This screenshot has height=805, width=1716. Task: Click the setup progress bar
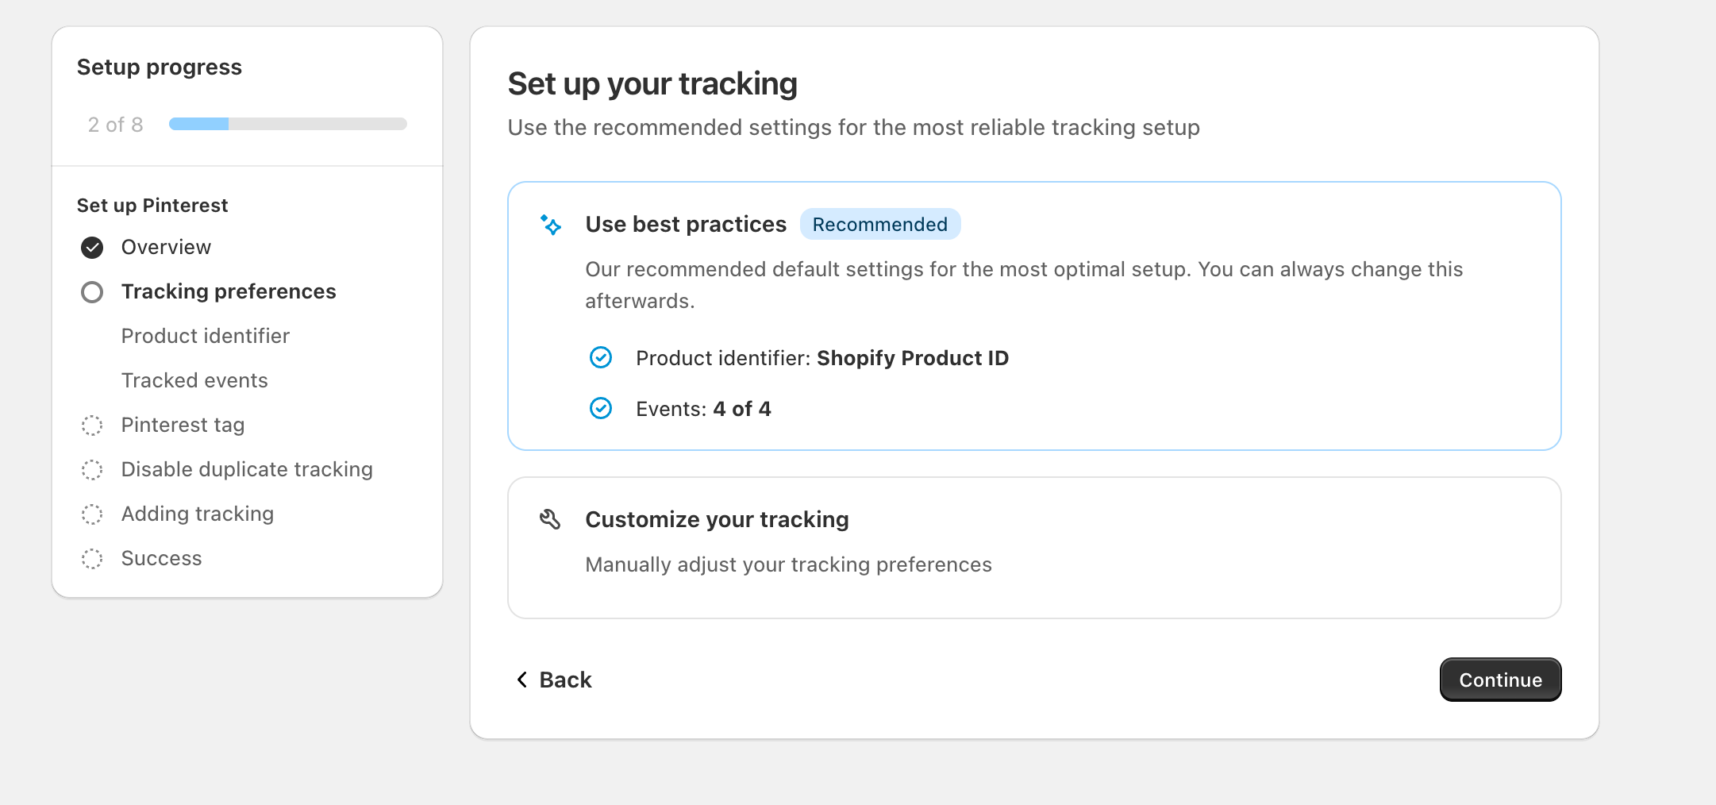pos(287,124)
